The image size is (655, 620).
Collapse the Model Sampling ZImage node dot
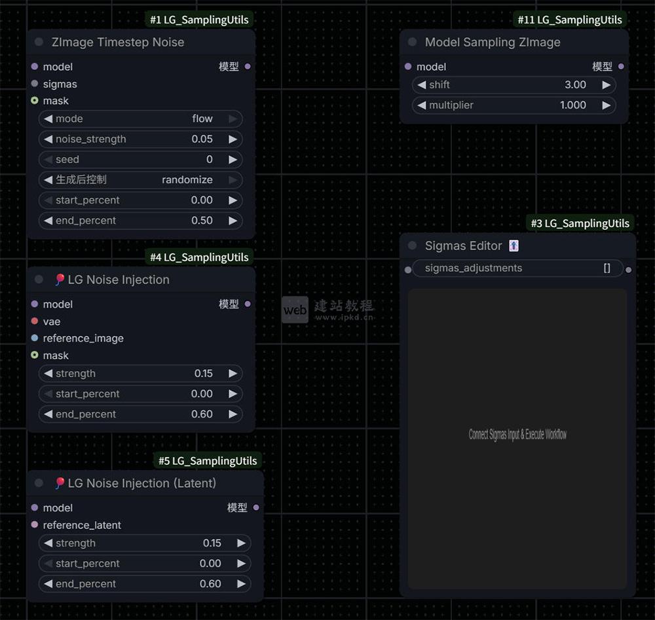click(412, 43)
